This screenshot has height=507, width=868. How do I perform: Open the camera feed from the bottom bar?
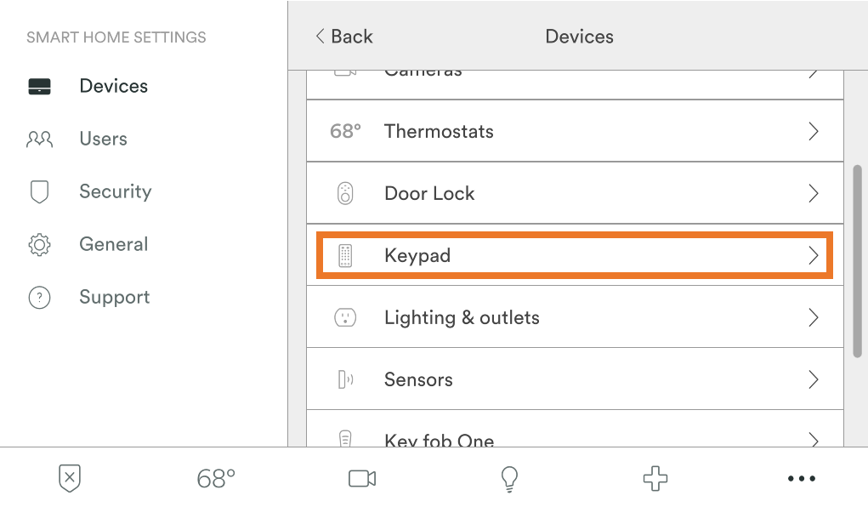(x=360, y=478)
